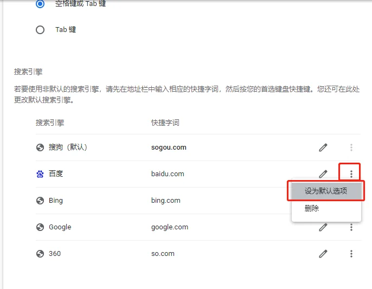Open the three-dot menu for 百度
Viewport: 372px width, 289px height.
pos(351,174)
